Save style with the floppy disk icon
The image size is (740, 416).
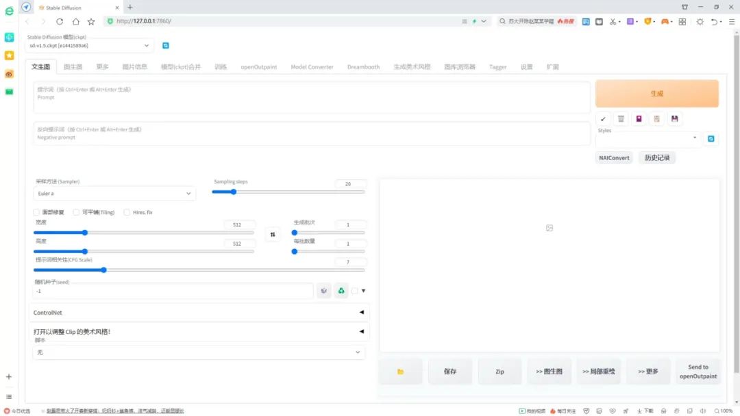(674, 119)
